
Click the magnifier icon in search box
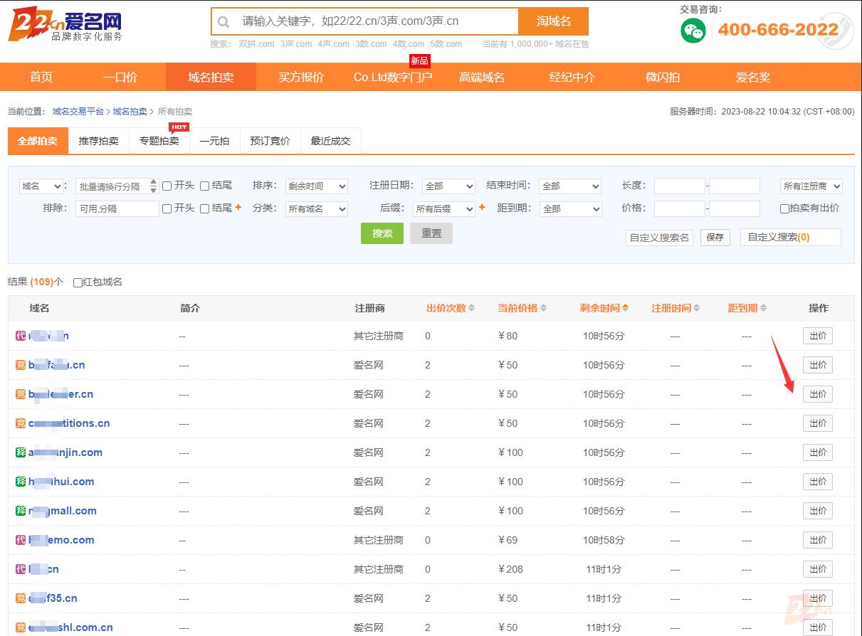[x=224, y=21]
